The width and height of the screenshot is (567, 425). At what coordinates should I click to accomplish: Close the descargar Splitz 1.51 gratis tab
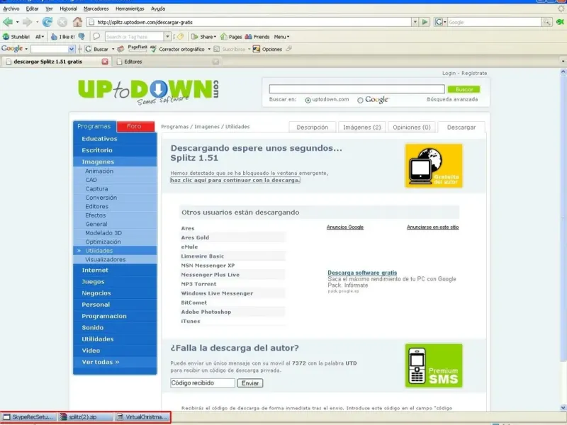[105, 62]
